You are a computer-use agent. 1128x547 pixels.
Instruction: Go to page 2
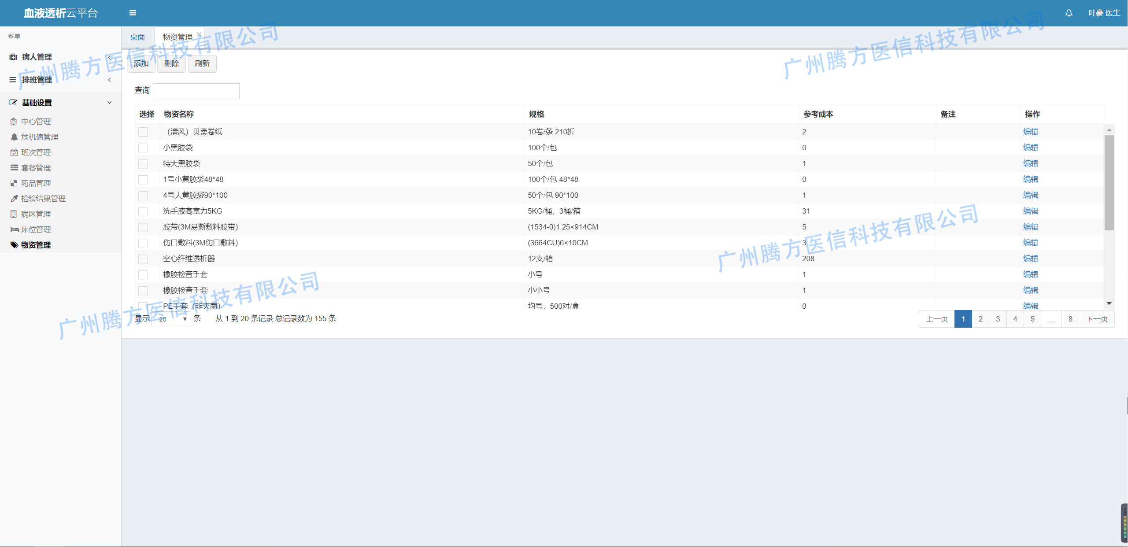coord(980,319)
